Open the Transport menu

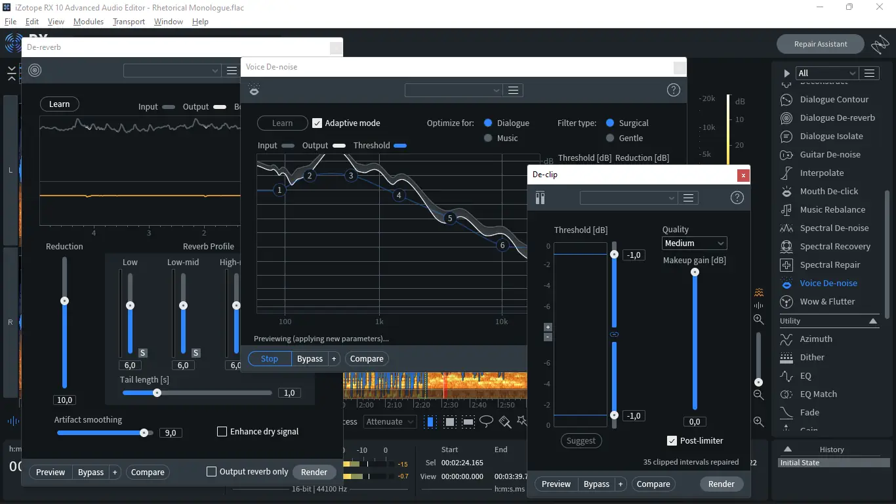click(129, 22)
